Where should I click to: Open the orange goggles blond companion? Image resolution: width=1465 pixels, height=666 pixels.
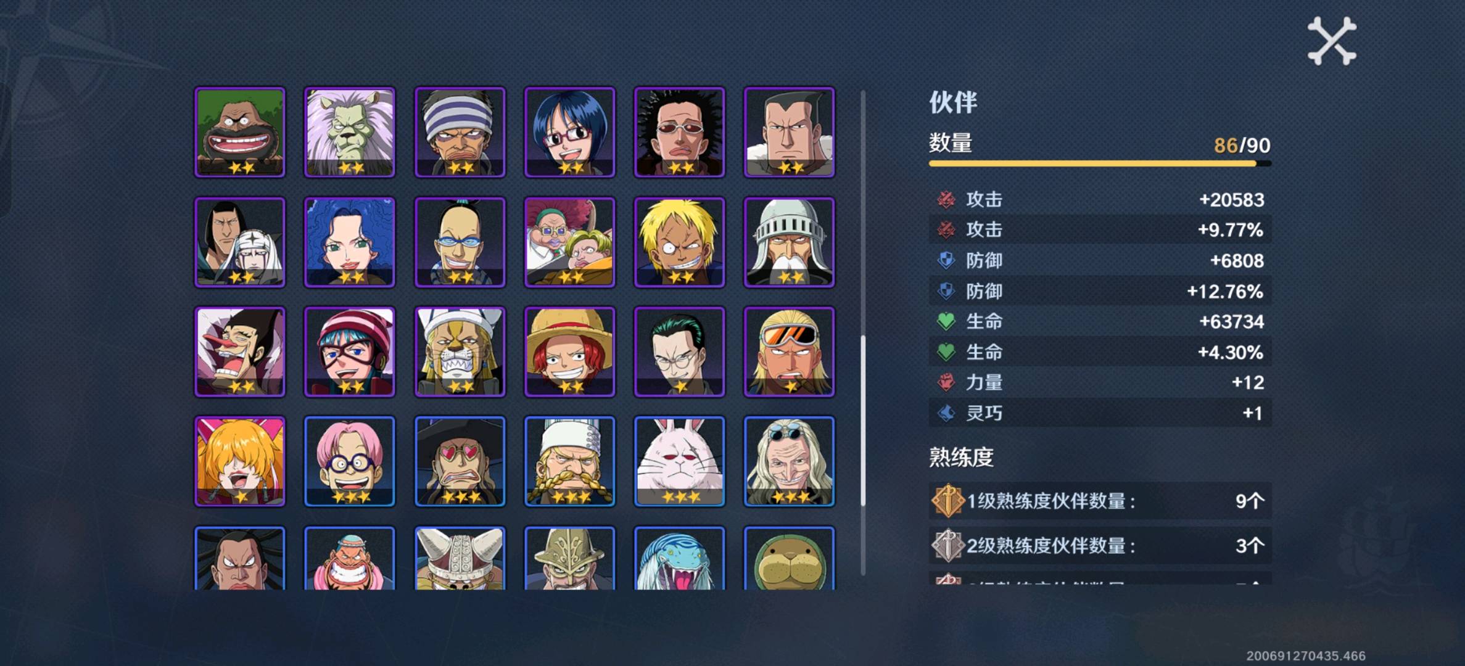click(x=789, y=351)
